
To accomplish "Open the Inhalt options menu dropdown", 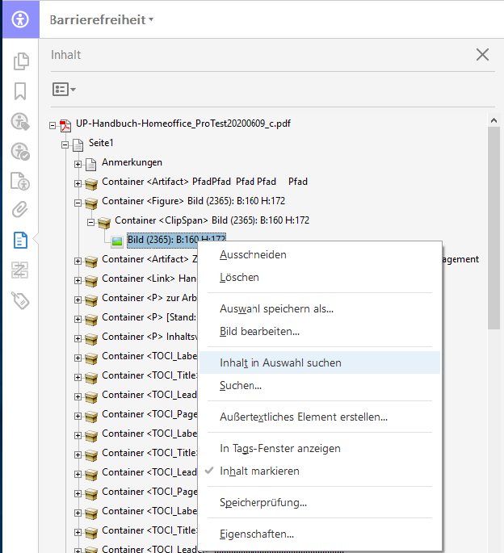I will (64, 89).
